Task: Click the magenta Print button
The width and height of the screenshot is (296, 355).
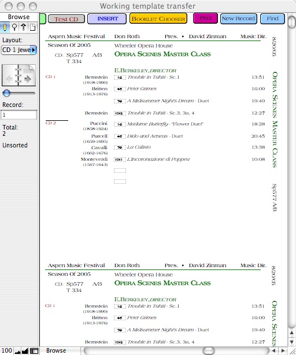Action: tap(205, 18)
